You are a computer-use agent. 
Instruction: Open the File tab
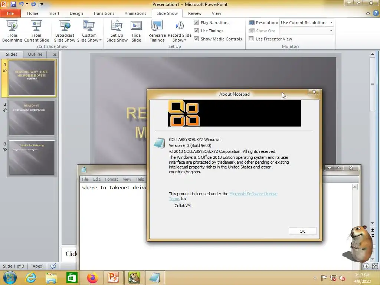pyautogui.click(x=10, y=13)
